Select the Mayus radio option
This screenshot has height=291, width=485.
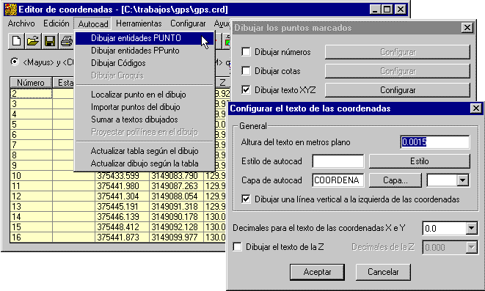tap(14, 62)
